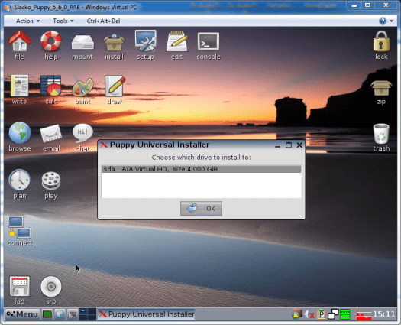Click the green storage tray icon
401x325 pixels.
pyautogui.click(x=345, y=314)
